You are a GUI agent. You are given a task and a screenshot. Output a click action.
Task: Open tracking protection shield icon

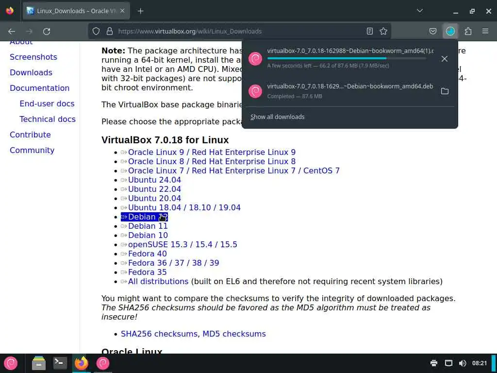[96, 31]
